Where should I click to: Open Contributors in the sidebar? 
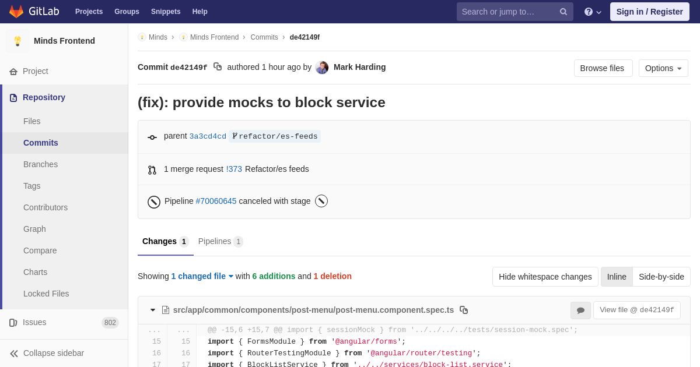click(45, 207)
